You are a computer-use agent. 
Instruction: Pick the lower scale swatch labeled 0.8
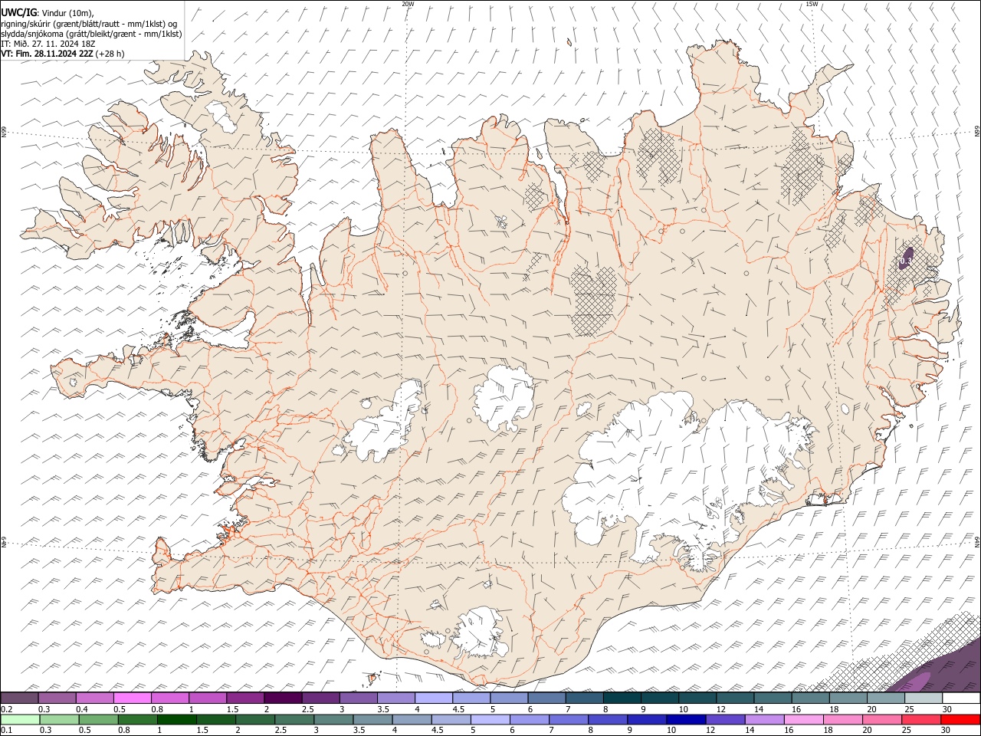pos(137,720)
